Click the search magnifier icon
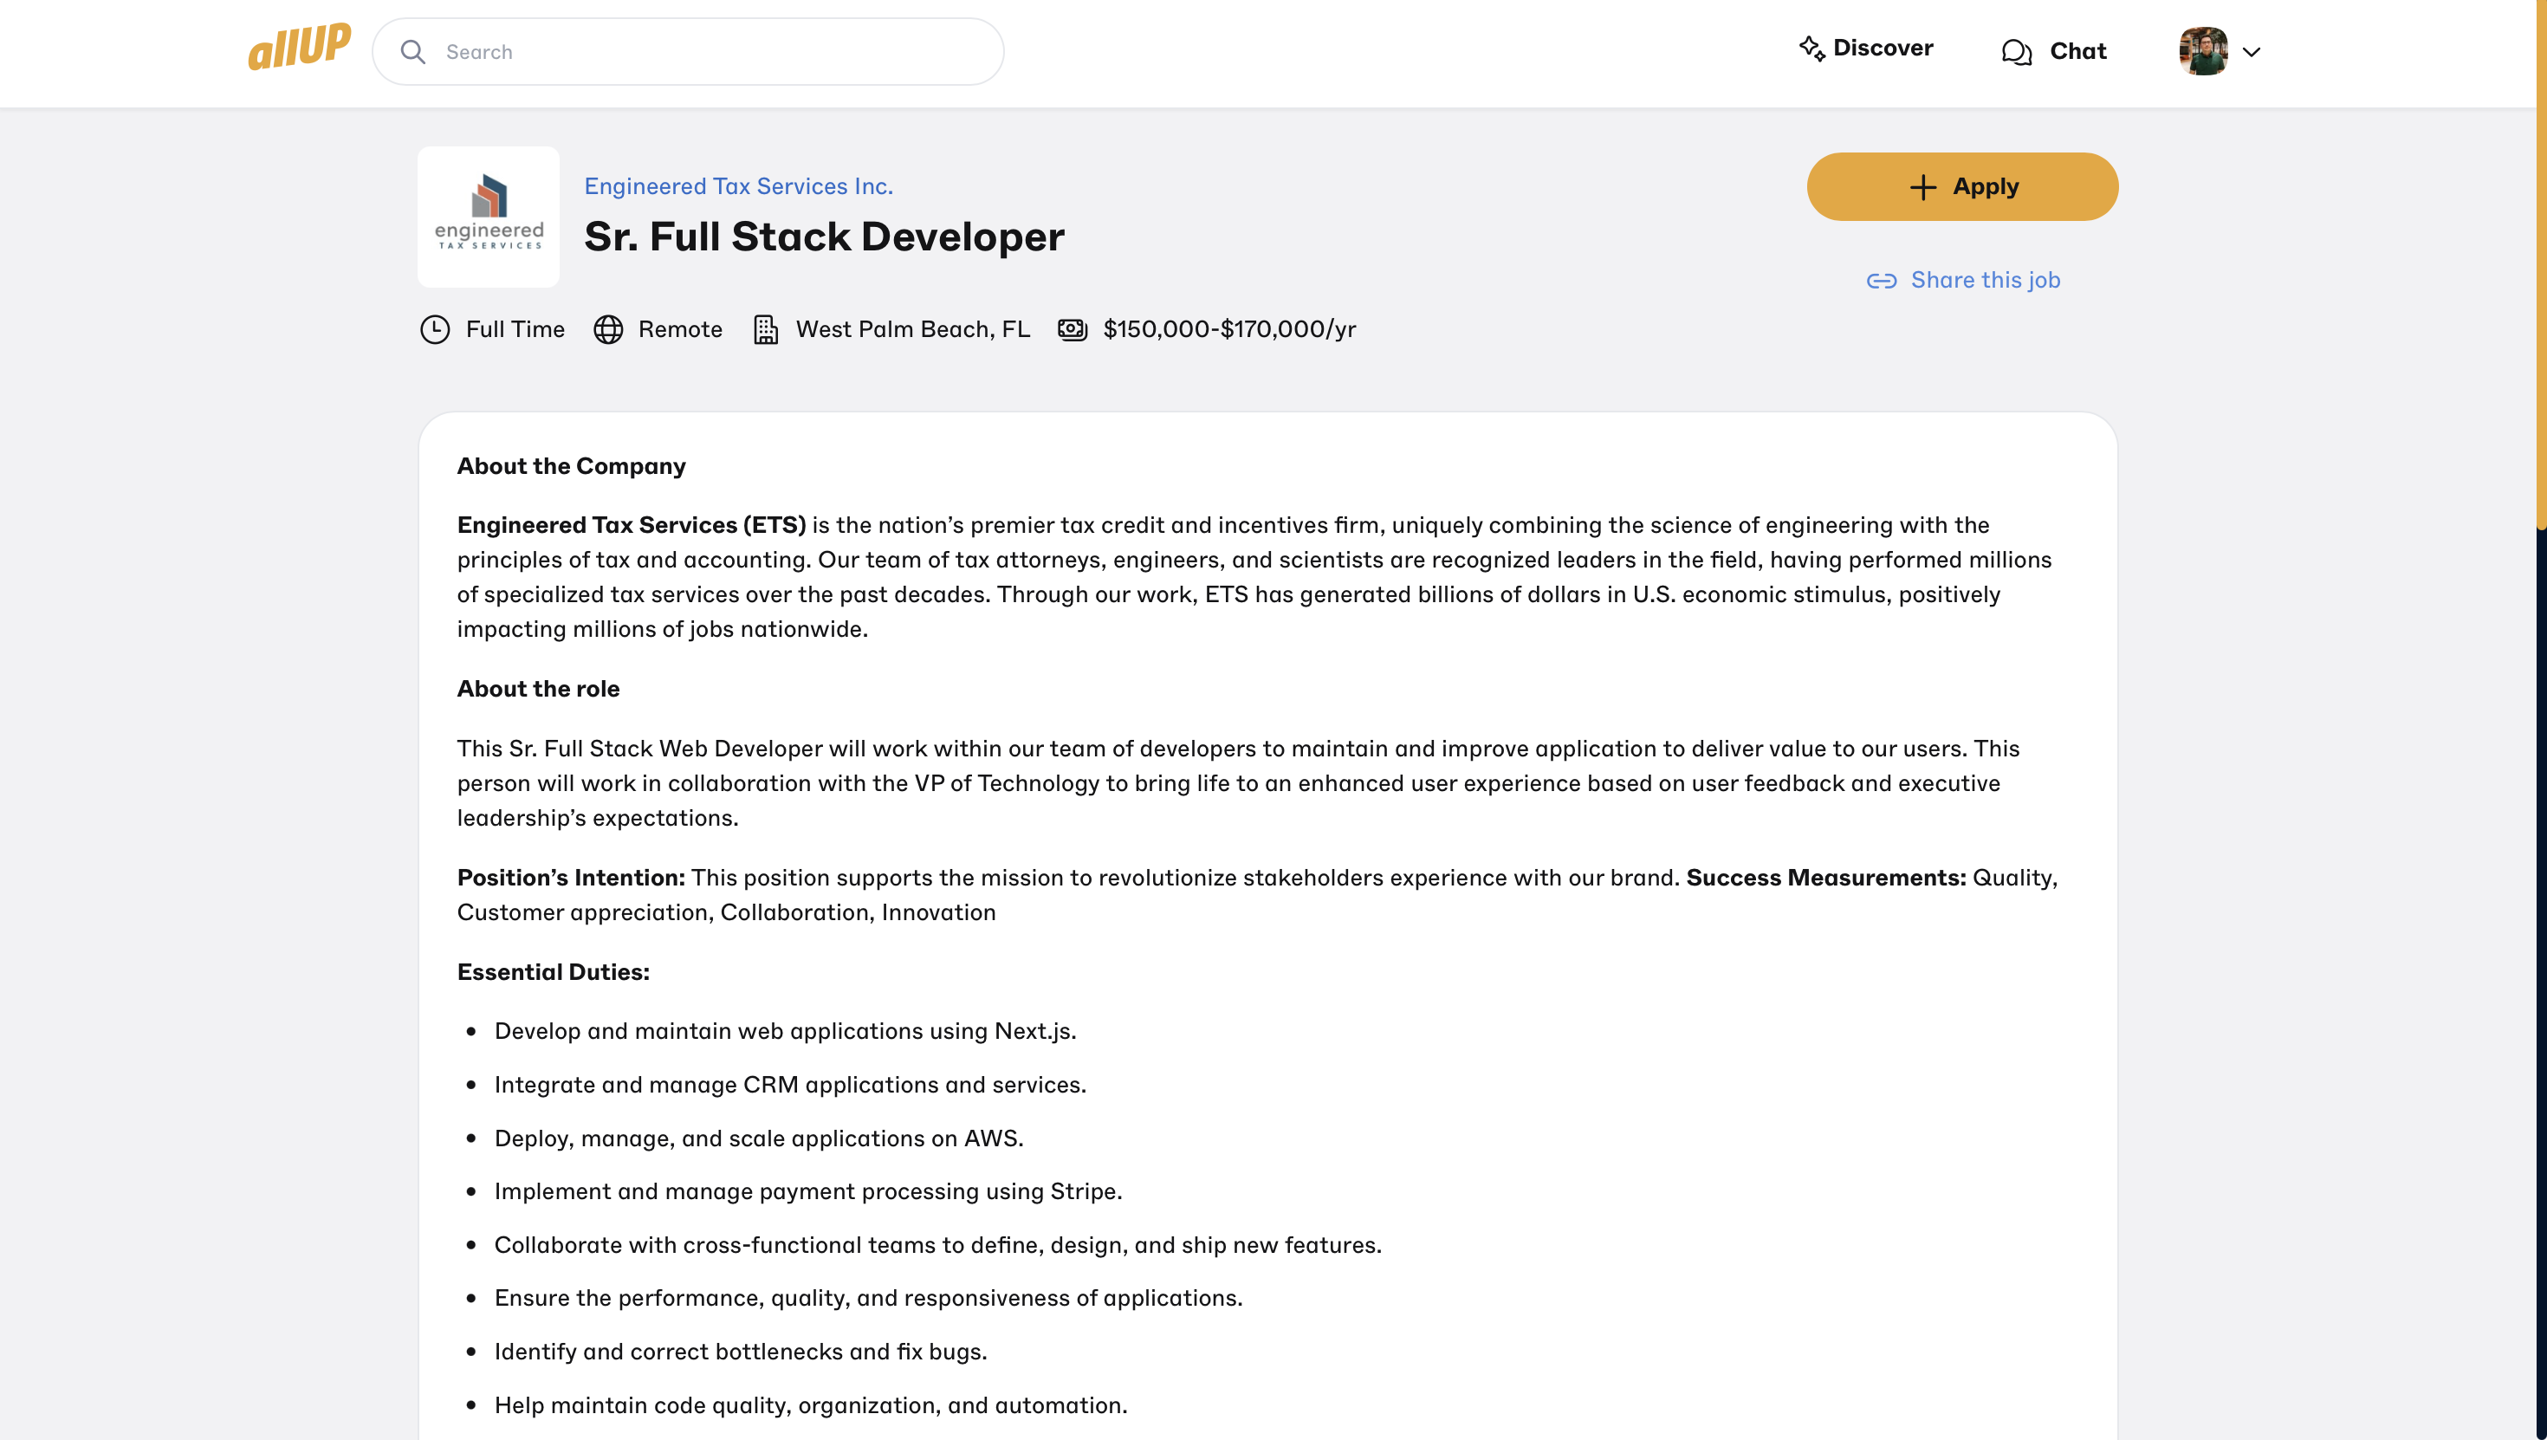 (x=413, y=52)
